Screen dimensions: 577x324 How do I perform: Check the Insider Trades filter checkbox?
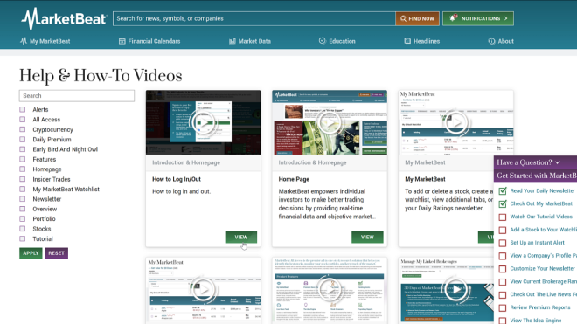(x=23, y=179)
